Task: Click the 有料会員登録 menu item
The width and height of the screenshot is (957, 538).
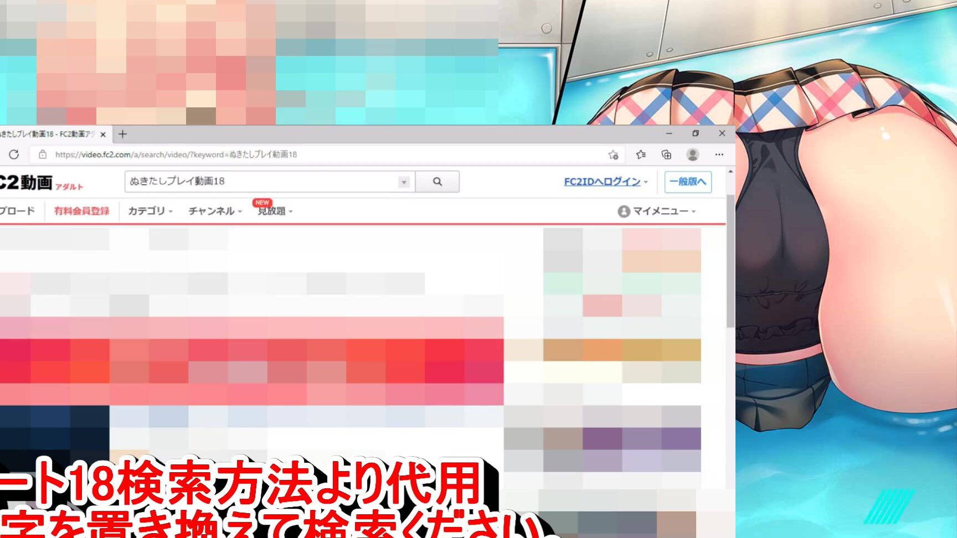Action: (81, 210)
